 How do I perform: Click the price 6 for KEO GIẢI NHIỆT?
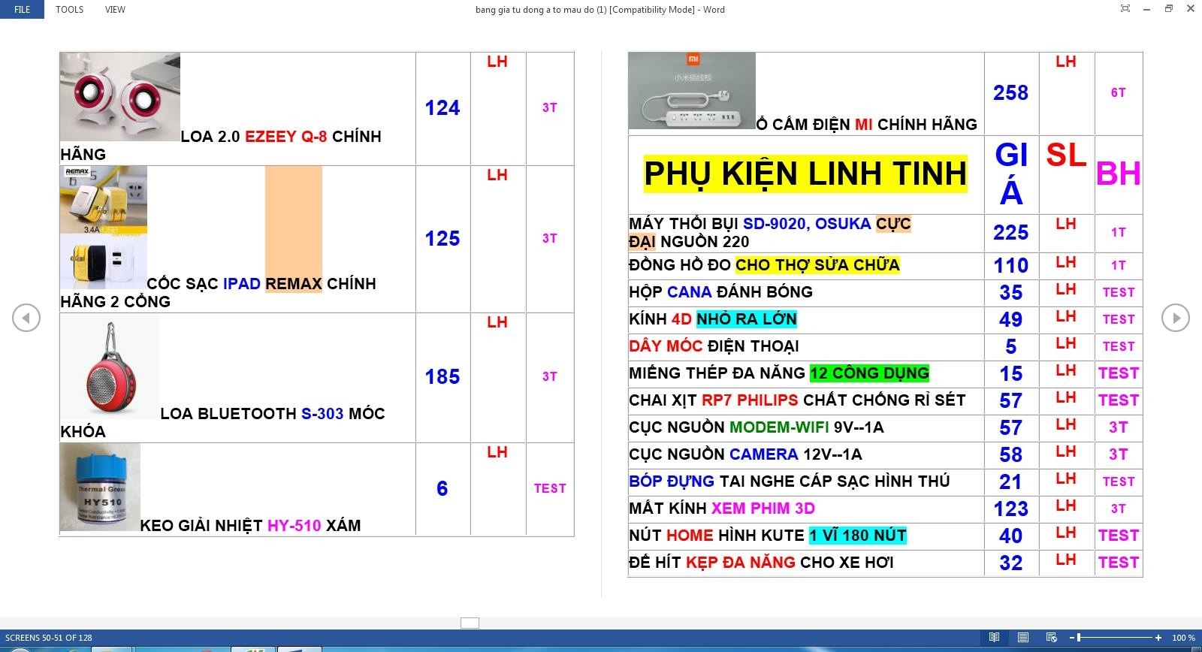442,489
